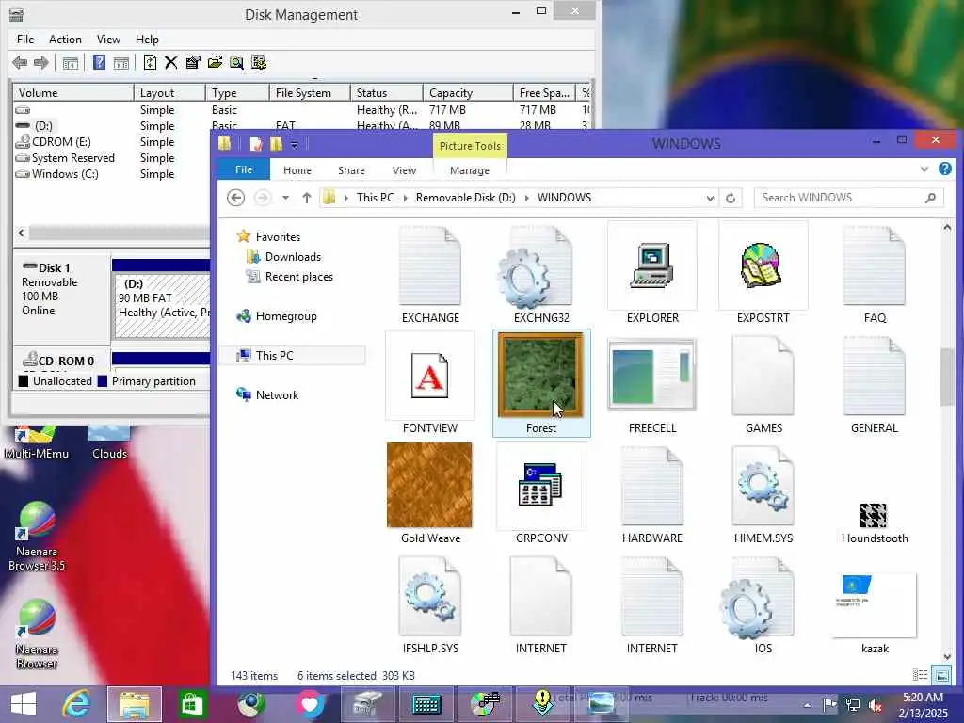Go up one folder level
964x723 pixels.
[x=307, y=198]
